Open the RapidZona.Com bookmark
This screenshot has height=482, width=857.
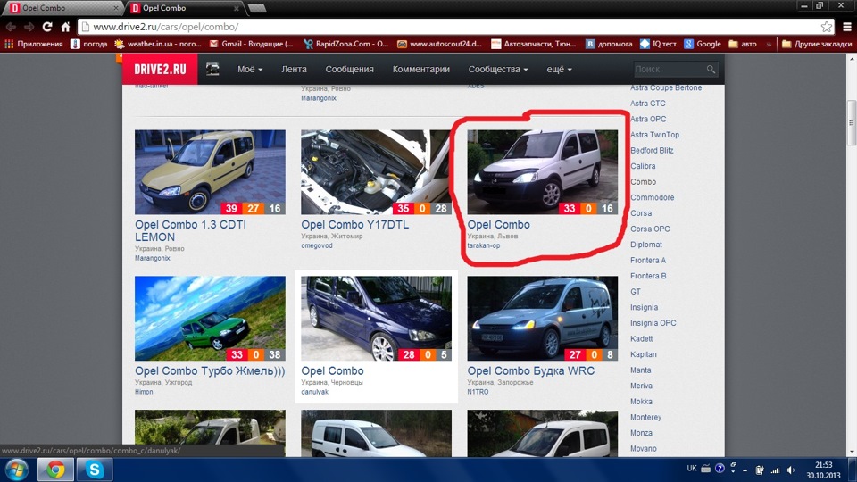tap(346, 44)
